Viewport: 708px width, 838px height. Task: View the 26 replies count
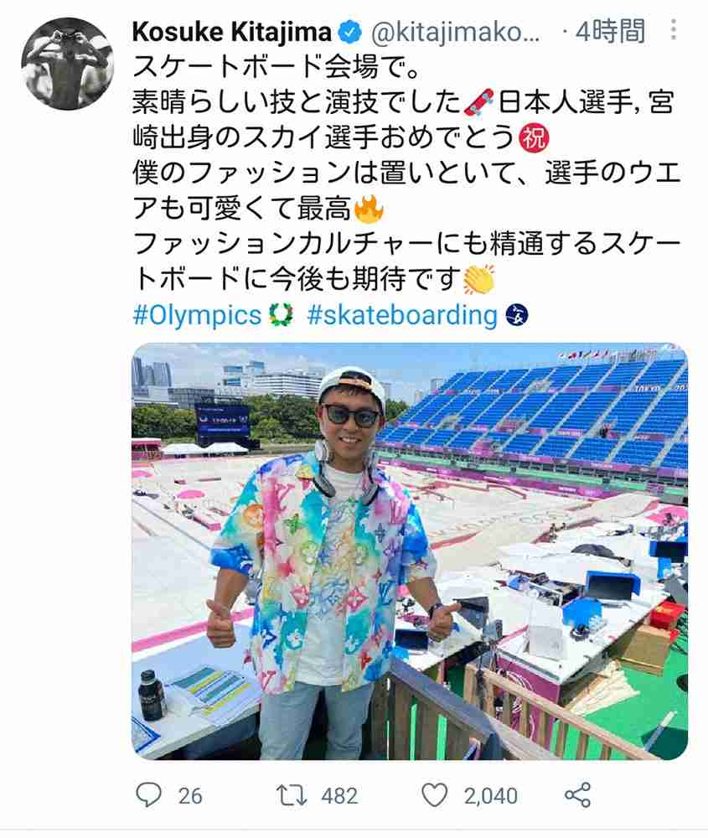click(190, 796)
